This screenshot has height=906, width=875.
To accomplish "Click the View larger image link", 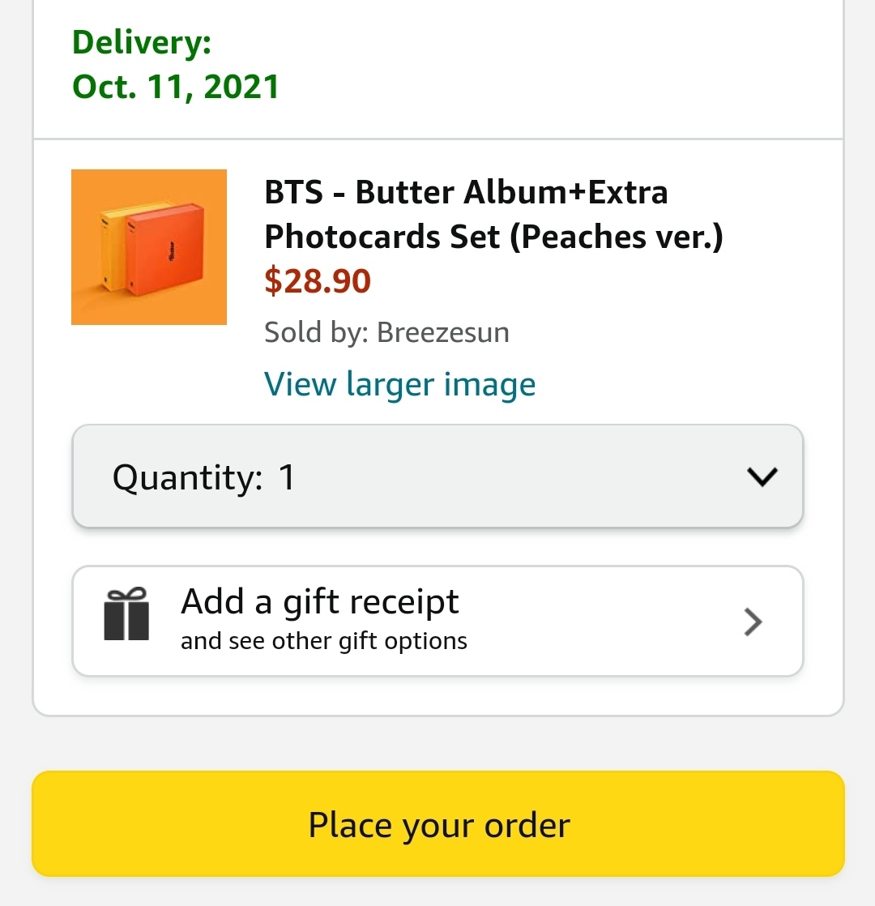I will click(x=400, y=383).
